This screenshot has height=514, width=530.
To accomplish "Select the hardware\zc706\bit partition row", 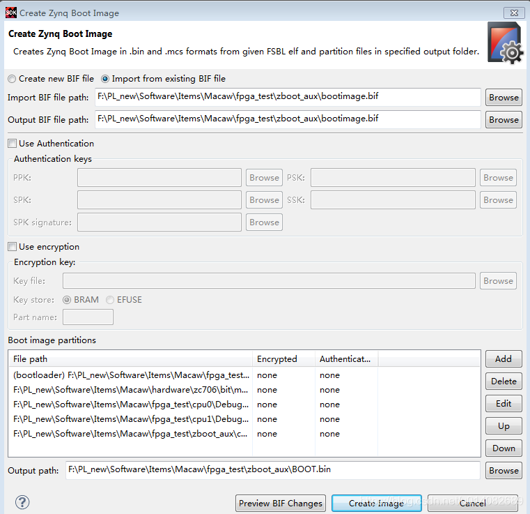I will pos(244,390).
